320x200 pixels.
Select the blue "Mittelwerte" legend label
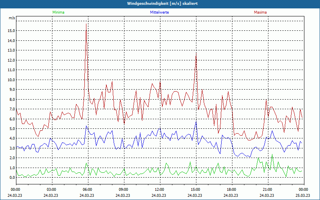click(x=159, y=12)
